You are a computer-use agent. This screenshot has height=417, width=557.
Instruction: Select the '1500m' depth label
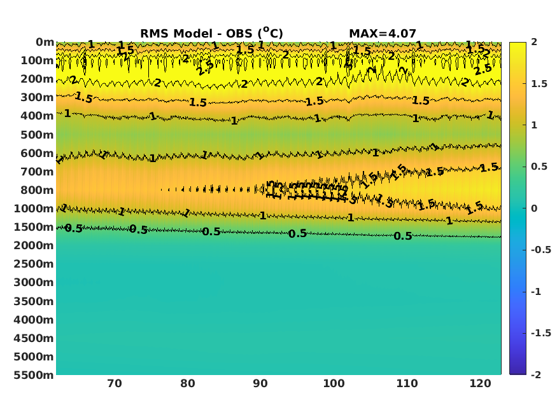click(x=34, y=227)
